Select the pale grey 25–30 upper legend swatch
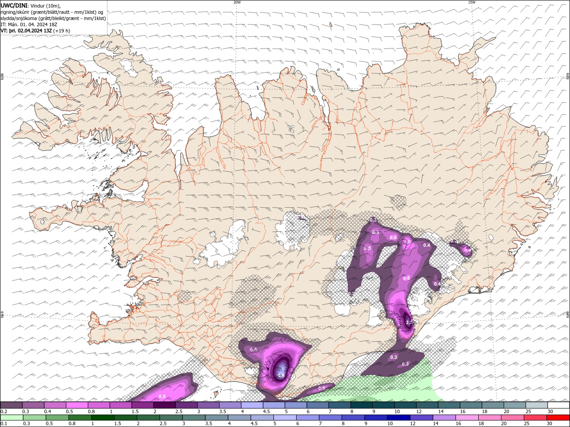Viewport: 570px width, 427px height. (536, 405)
